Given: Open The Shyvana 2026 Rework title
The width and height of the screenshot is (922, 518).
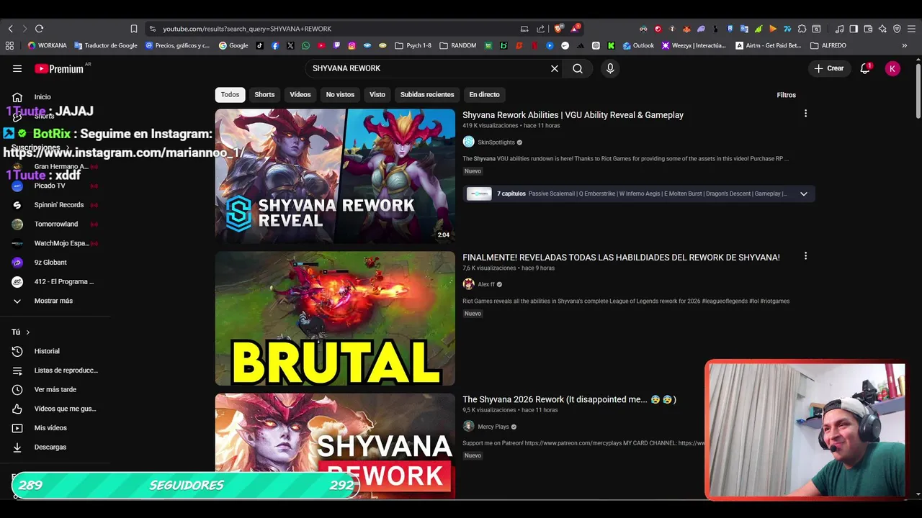Looking at the screenshot, I should [x=569, y=399].
